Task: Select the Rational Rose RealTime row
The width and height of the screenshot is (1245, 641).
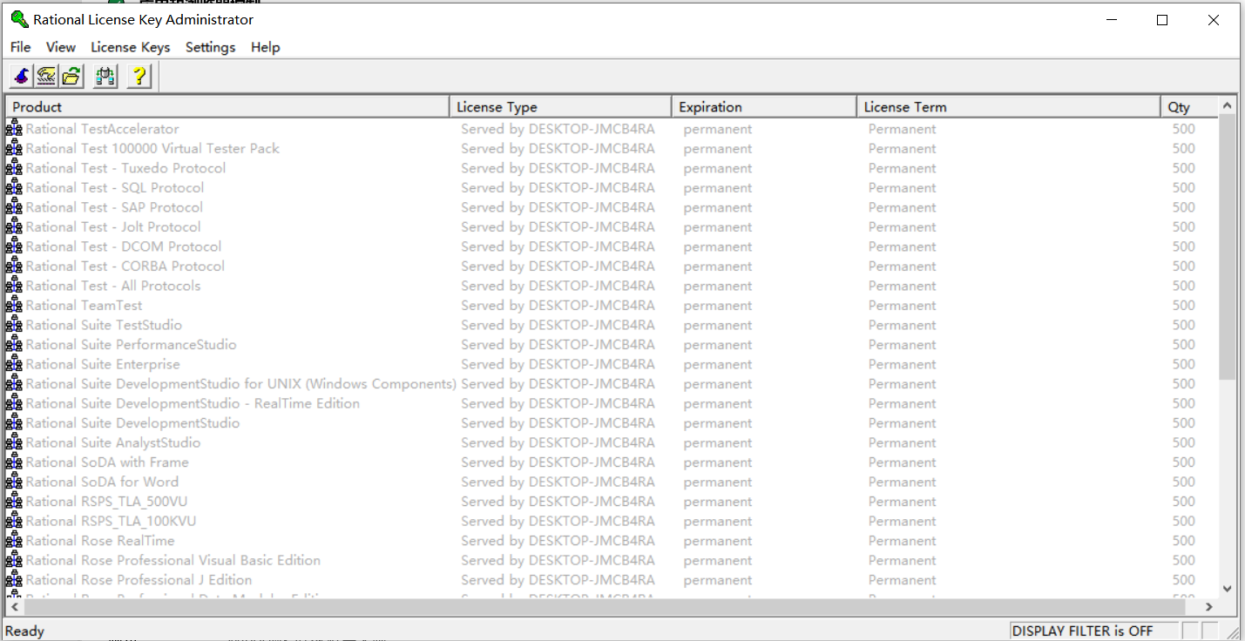Action: (612, 541)
